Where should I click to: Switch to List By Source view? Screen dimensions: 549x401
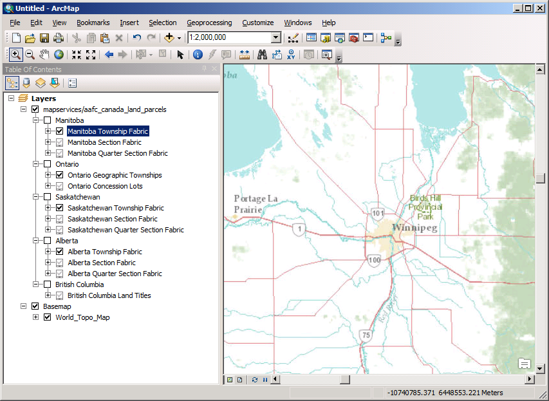[26, 83]
